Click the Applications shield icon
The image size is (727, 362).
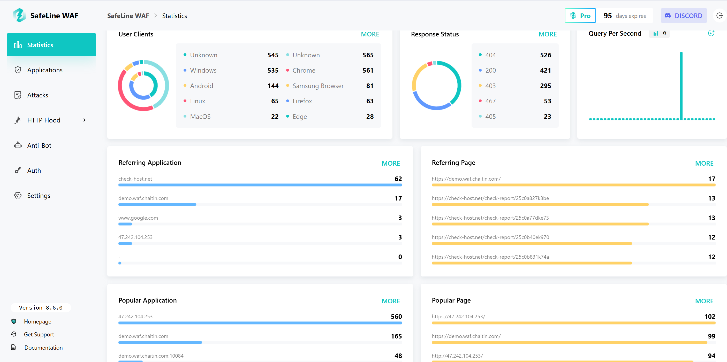[18, 70]
